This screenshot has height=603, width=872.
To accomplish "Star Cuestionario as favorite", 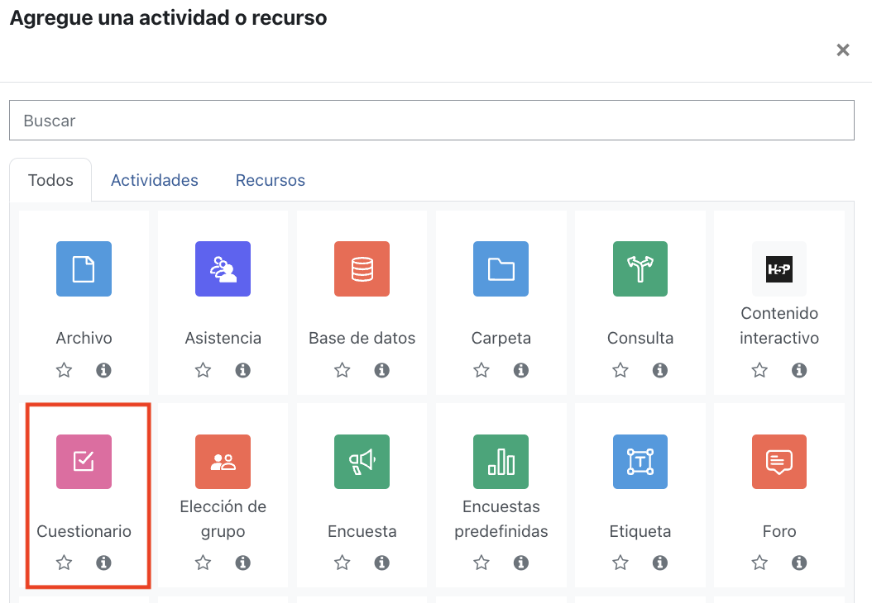I will (x=64, y=563).
